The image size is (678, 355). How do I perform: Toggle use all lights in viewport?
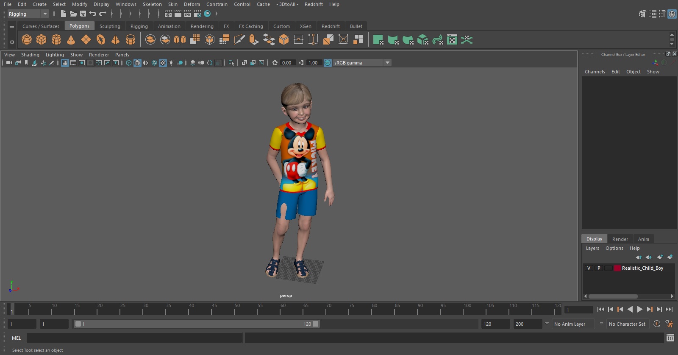[171, 63]
